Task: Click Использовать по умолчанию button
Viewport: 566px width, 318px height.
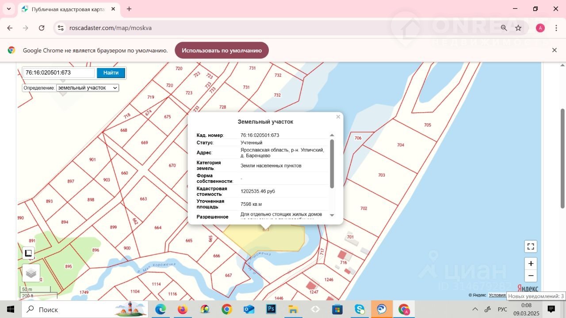Action: (x=222, y=50)
